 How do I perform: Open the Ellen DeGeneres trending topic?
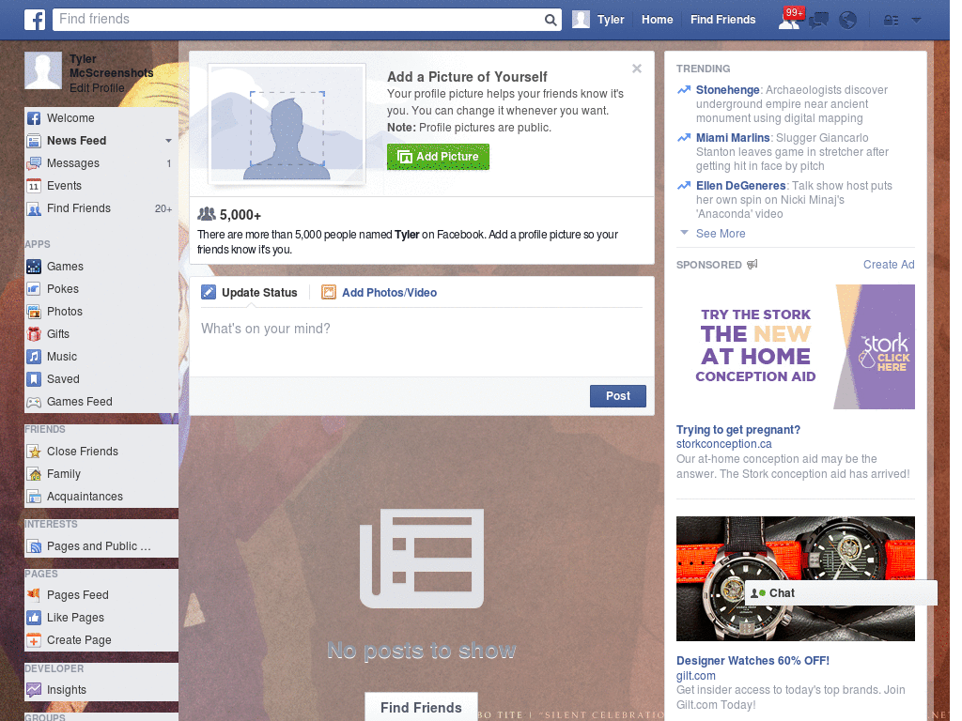pos(740,186)
